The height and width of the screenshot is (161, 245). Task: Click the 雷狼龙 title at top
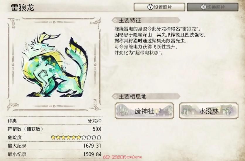tap(23, 7)
